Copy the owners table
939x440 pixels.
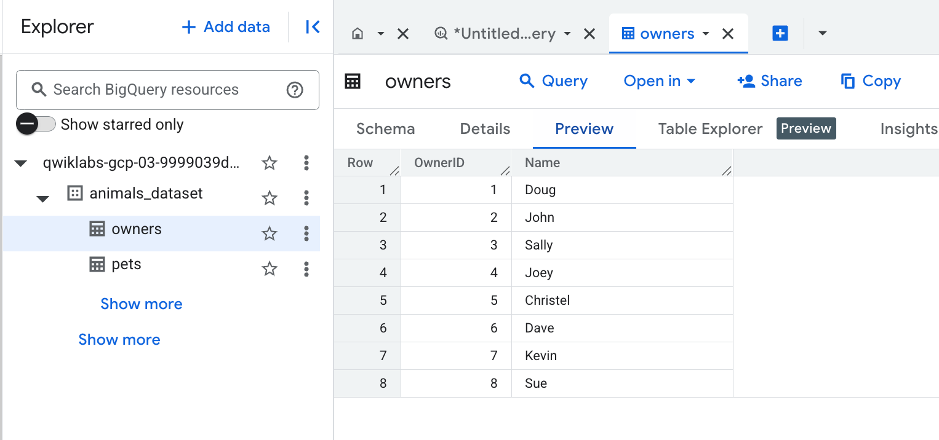pyautogui.click(x=871, y=81)
